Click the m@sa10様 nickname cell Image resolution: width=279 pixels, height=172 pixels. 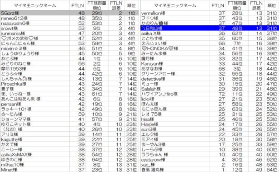(x=35, y=165)
